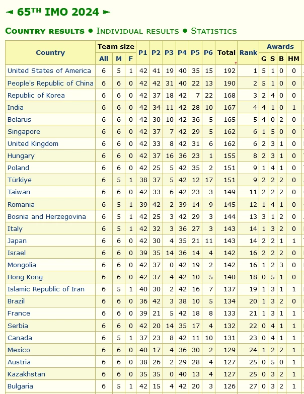Sort table by Country column header

[50, 52]
